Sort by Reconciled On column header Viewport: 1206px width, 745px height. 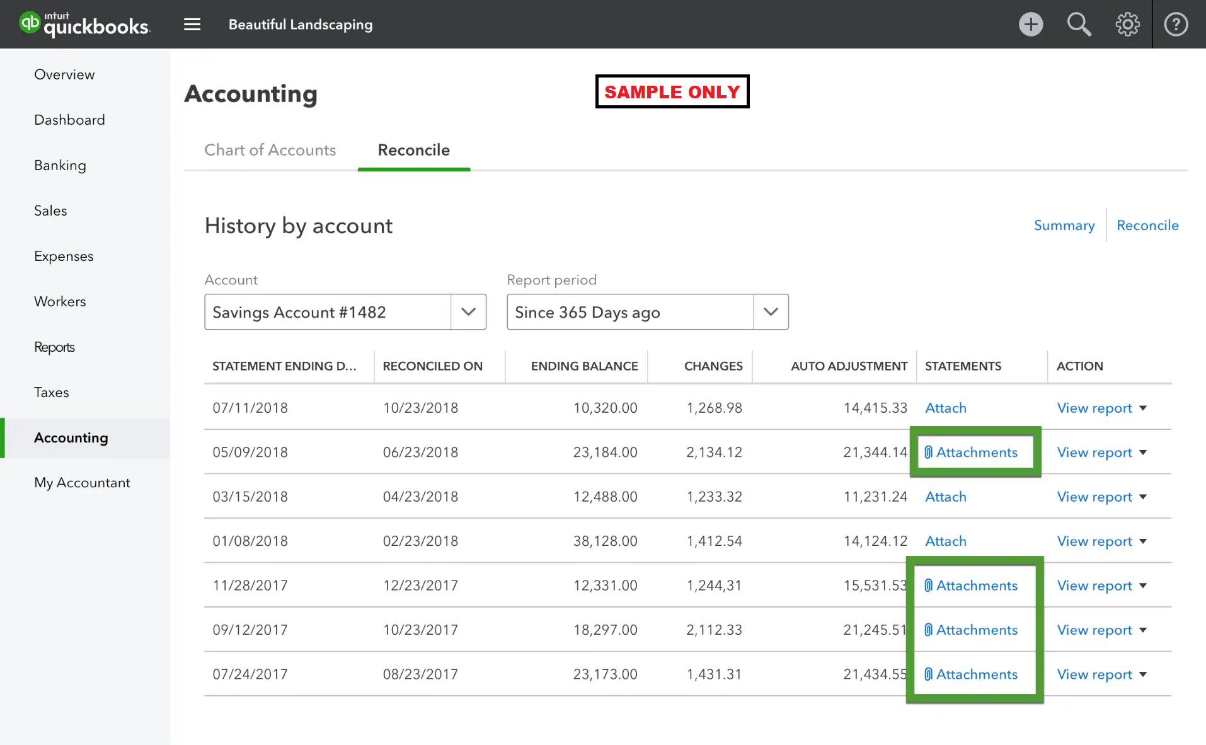coord(432,366)
